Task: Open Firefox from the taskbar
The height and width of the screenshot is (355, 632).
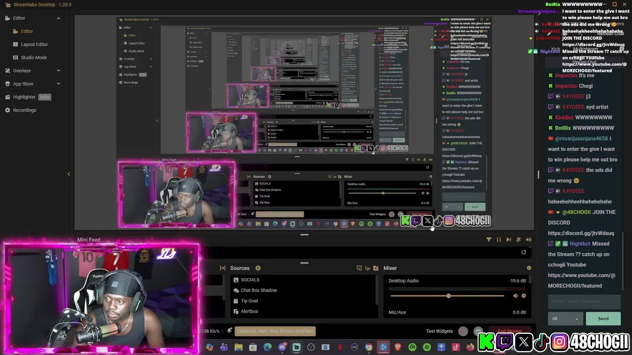Action: click(x=470, y=347)
